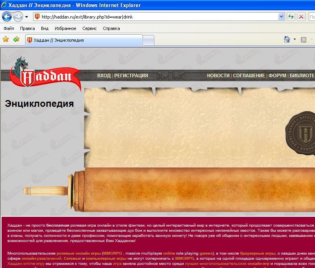315x268 pixels.
Task: Open the Избранное menu
Action: [x=65, y=28]
